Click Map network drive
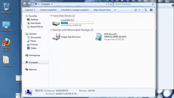Screen dimensions: 174x98 (102, 10)
